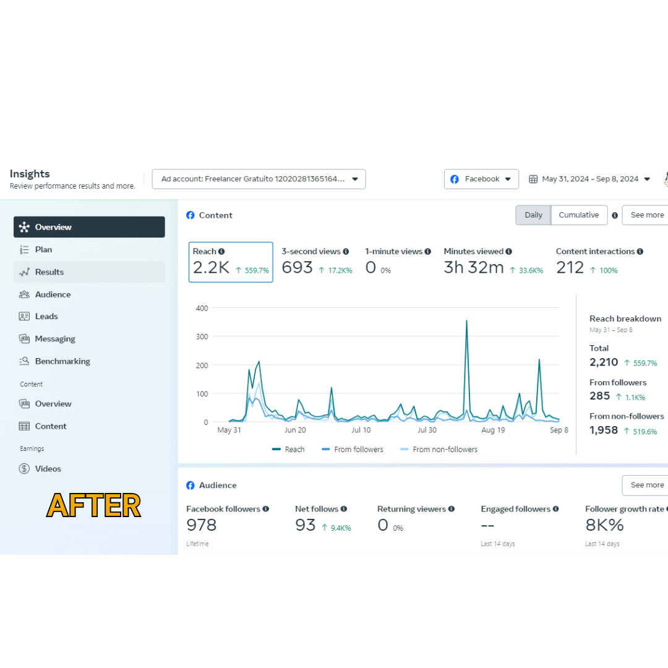Click the Reach info icon
Screen dimensions: 668x668
221,252
